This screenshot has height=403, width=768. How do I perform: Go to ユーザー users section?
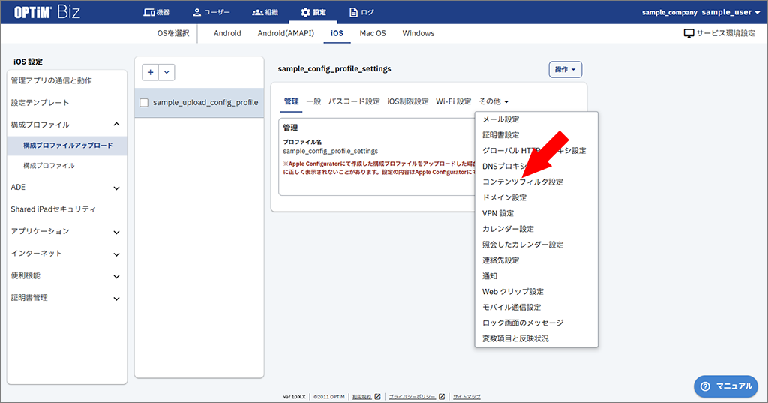tap(211, 12)
